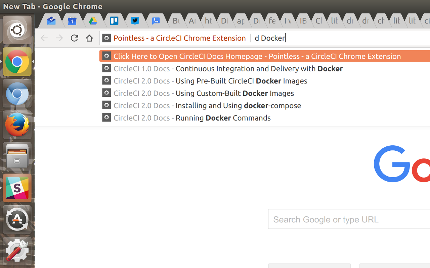Viewport: 430px width, 268px height.
Task: Open the Ubuntu Dash launcher
Action: [17, 30]
